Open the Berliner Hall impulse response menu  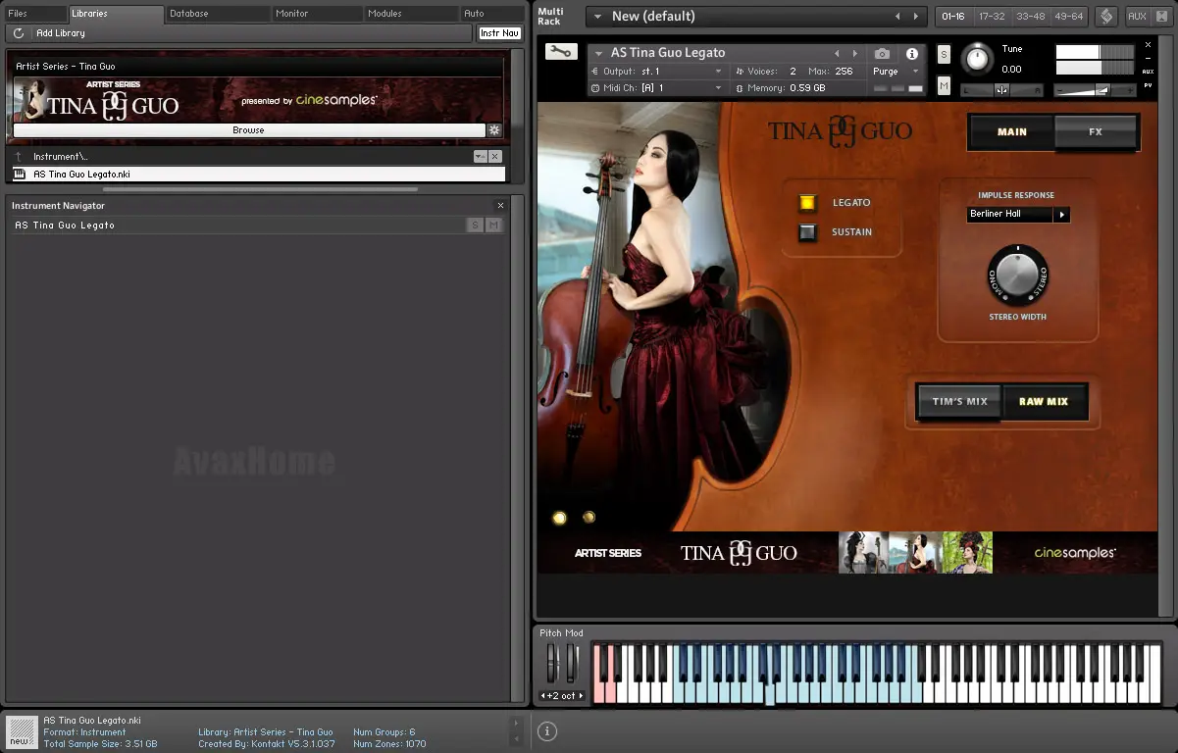pyautogui.click(x=1018, y=214)
